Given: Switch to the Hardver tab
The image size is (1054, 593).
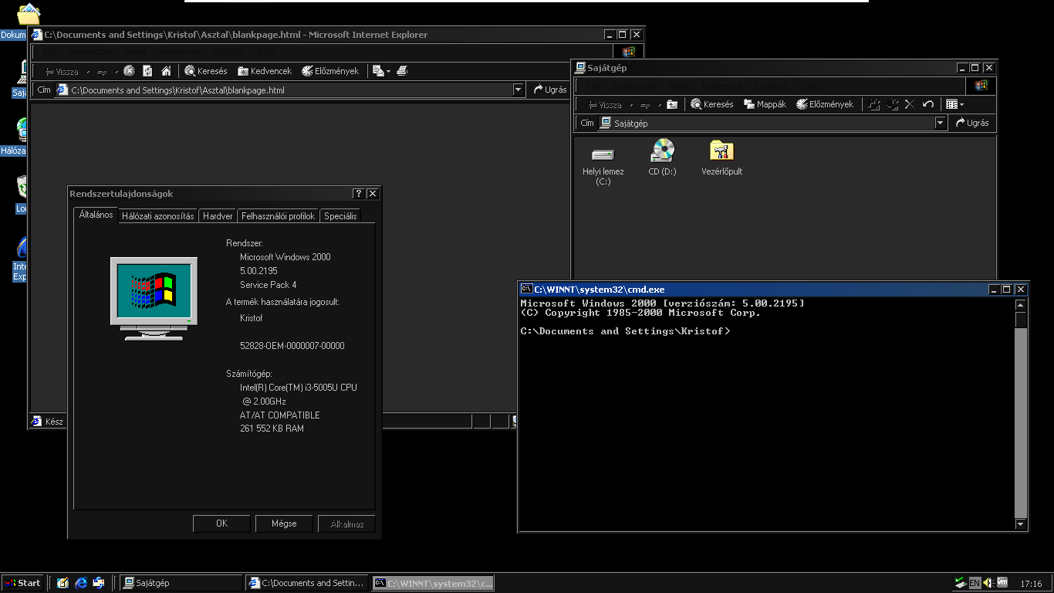Looking at the screenshot, I should pyautogui.click(x=217, y=215).
